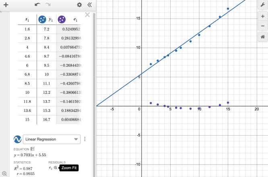Open the regression three-dot options menu
The width and height of the screenshot is (268, 177).
point(85,139)
